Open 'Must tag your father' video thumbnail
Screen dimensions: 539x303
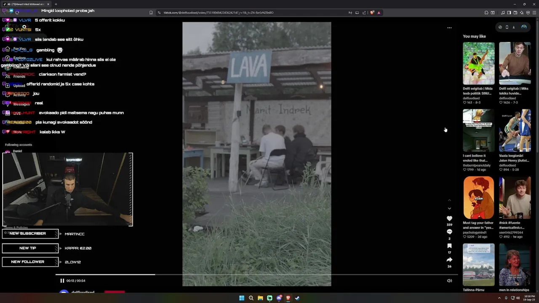click(x=479, y=198)
